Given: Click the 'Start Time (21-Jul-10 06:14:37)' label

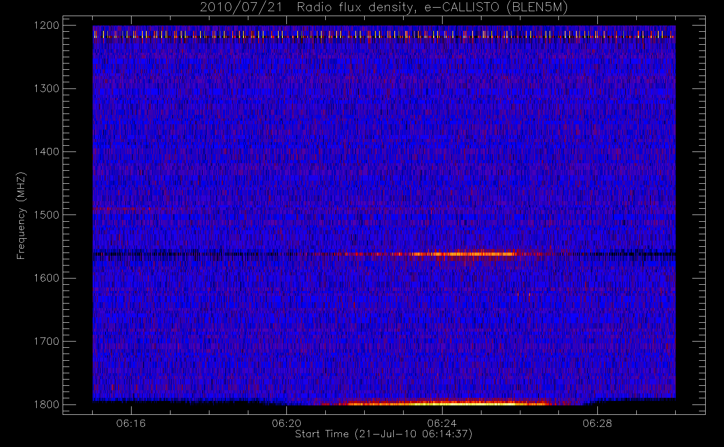Looking at the screenshot, I should click(x=384, y=434).
